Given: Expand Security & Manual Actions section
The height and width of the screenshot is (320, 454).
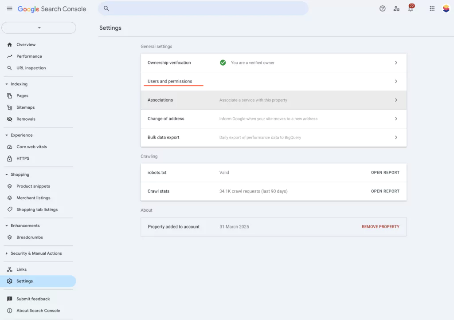Looking at the screenshot, I should 36,253.
